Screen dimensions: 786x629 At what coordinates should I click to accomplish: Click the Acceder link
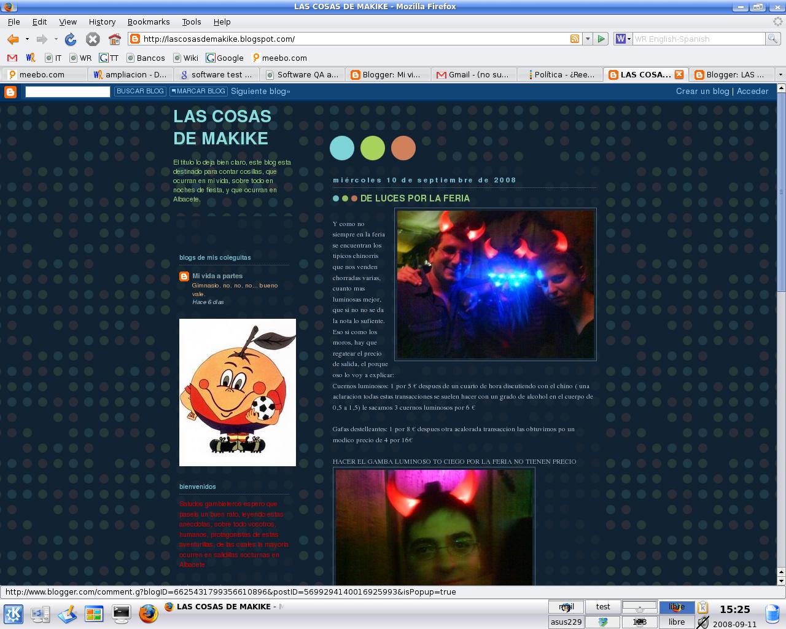tap(752, 91)
